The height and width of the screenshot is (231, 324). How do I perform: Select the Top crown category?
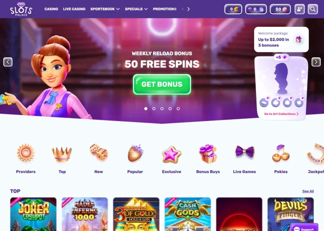(62, 158)
